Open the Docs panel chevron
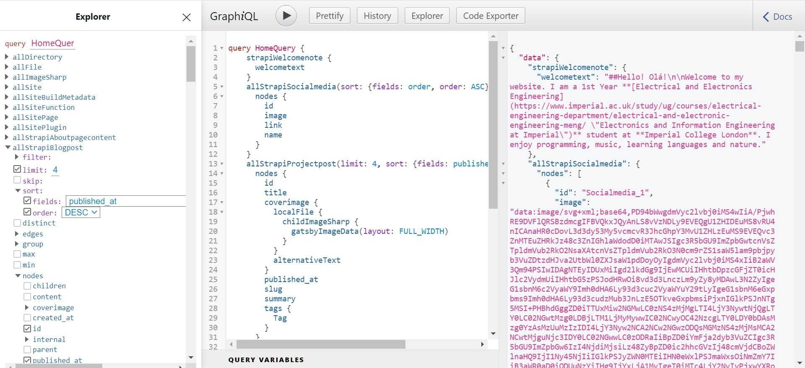Image resolution: width=805 pixels, height=368 pixels. [766, 17]
